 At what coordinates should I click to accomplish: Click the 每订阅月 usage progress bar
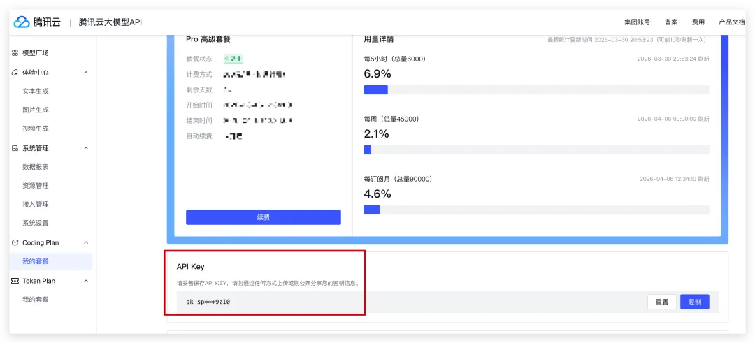pyautogui.click(x=536, y=210)
